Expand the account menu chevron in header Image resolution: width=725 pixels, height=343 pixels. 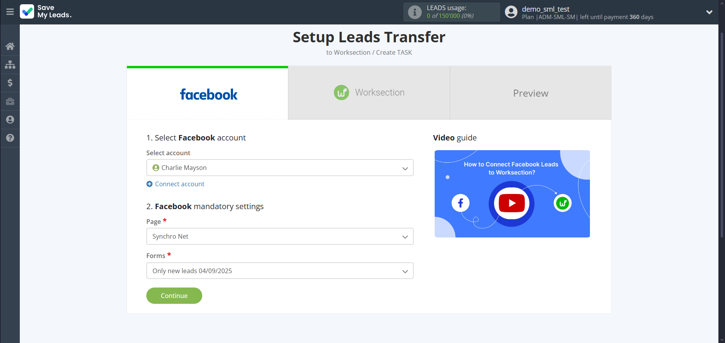point(709,12)
